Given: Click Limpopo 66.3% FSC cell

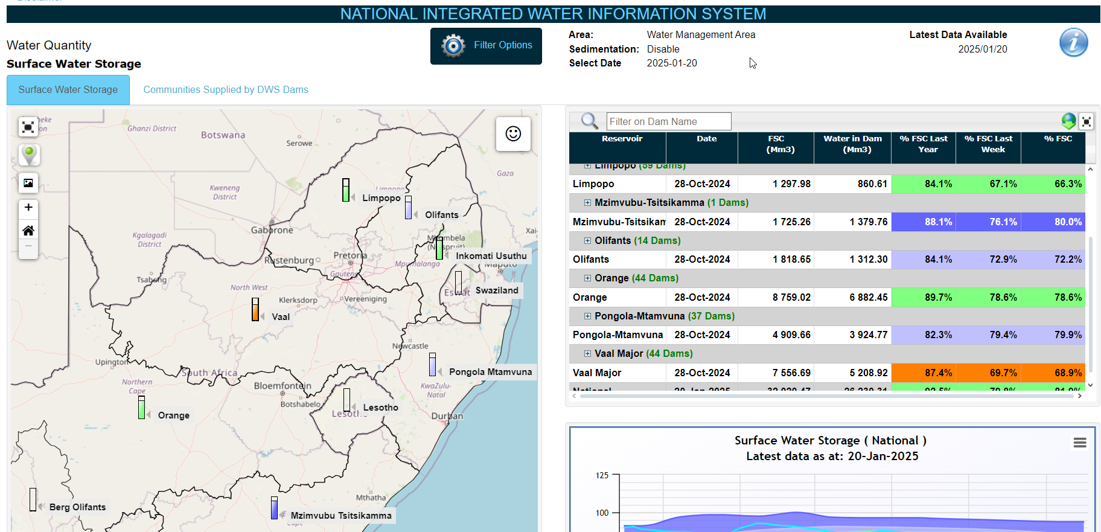Looking at the screenshot, I should [x=1053, y=184].
